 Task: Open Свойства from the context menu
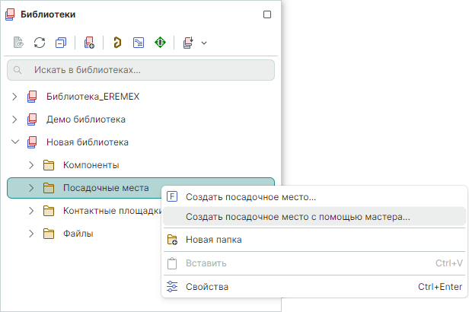(206, 287)
